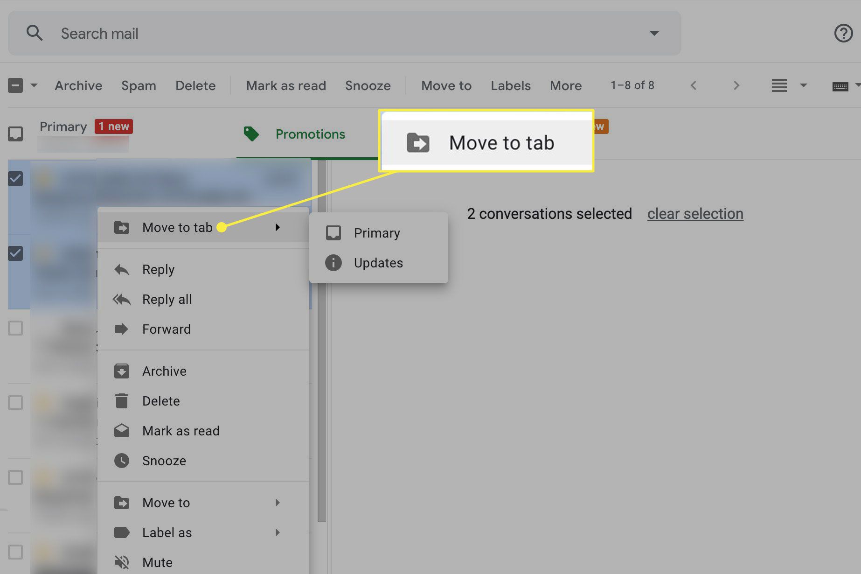This screenshot has width=861, height=574.
Task: Click the Delete button in the toolbar
Action: pos(195,85)
